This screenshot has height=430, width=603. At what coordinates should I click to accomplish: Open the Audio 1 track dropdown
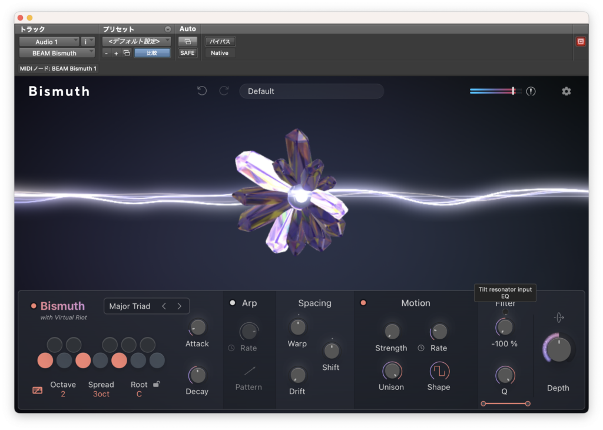[x=49, y=42]
